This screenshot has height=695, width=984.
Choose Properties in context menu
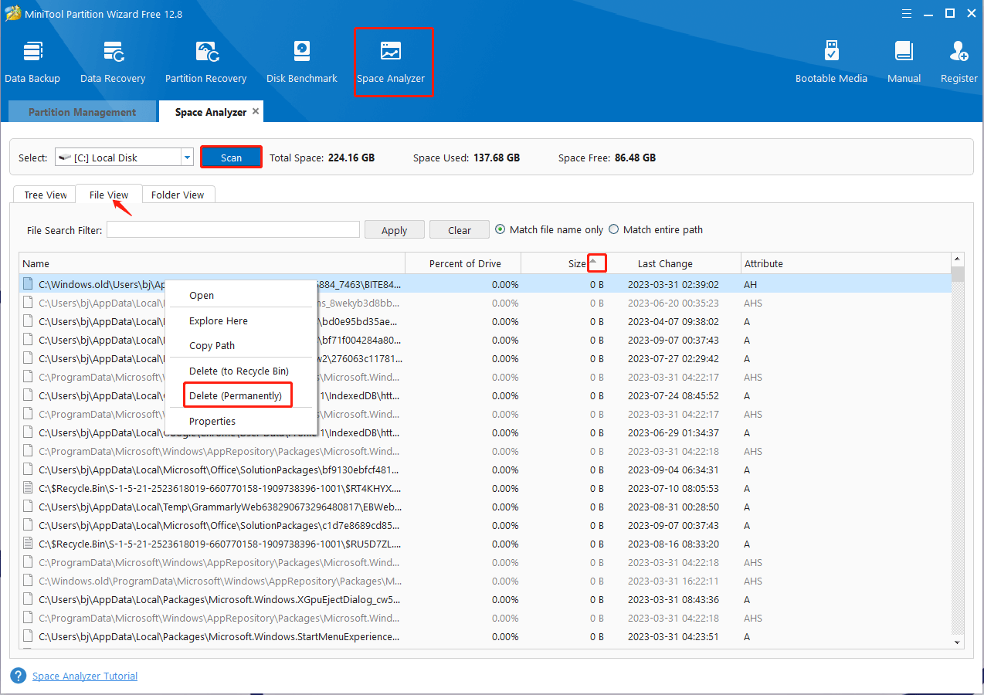click(x=241, y=421)
